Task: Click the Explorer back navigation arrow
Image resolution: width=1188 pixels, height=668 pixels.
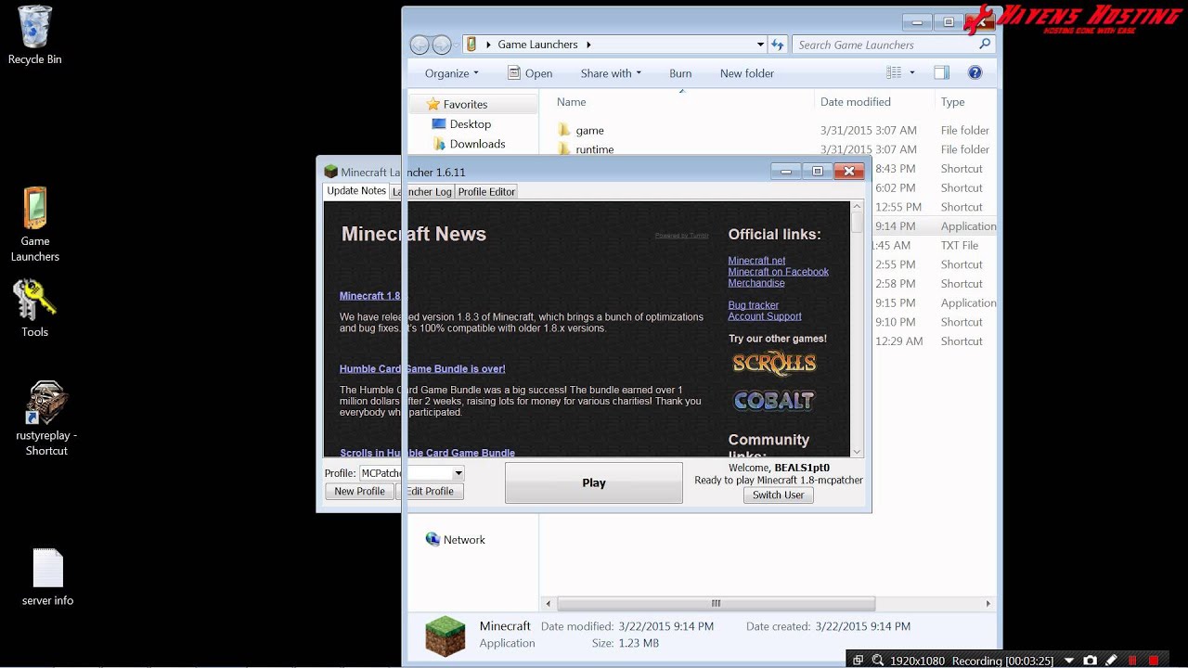Action: click(x=420, y=45)
